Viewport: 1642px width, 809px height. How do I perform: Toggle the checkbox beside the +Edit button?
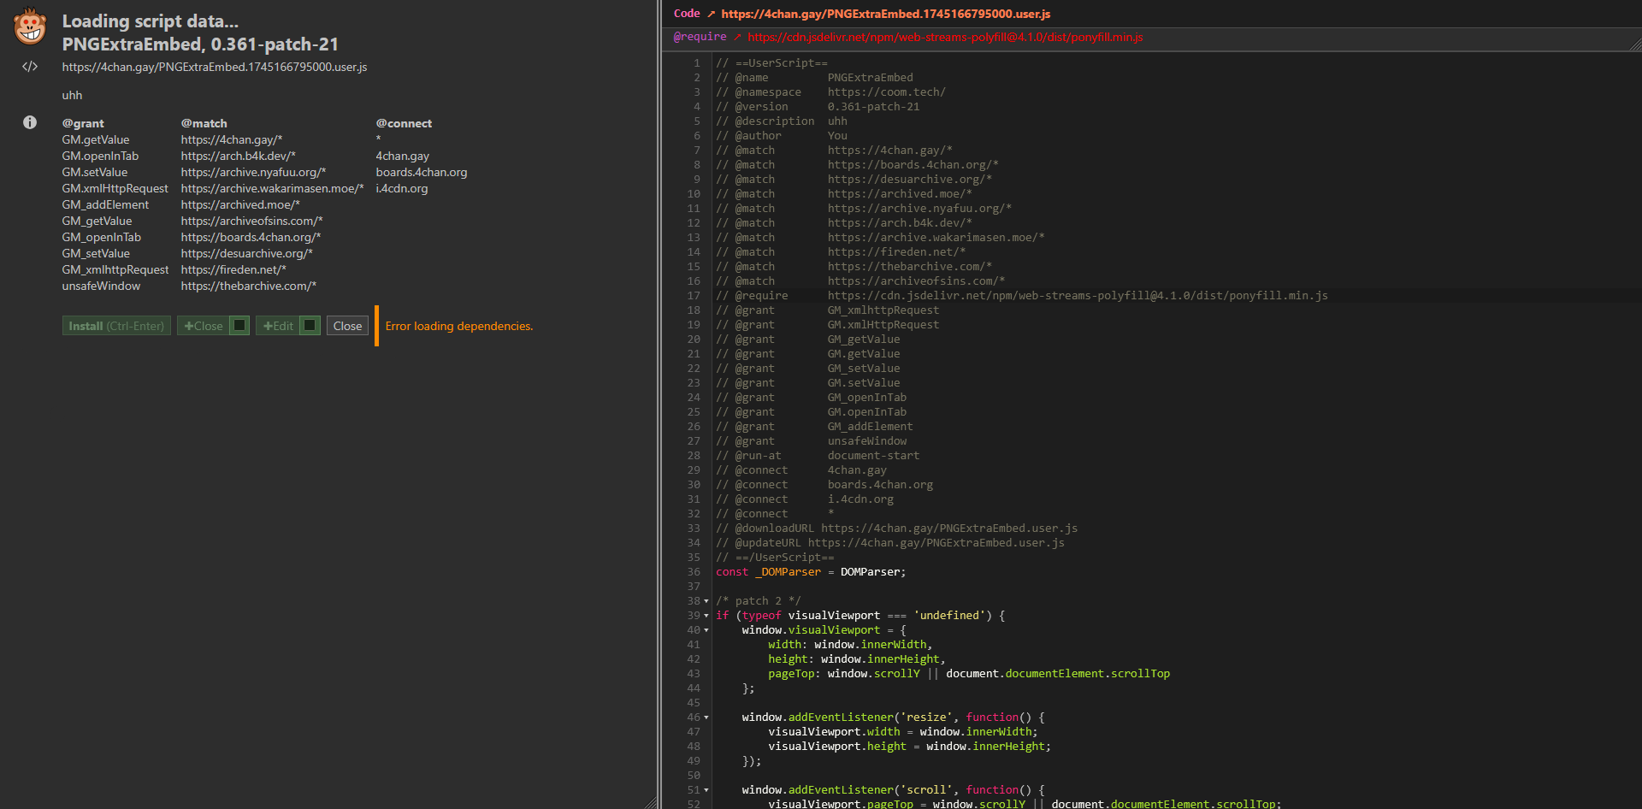(310, 325)
